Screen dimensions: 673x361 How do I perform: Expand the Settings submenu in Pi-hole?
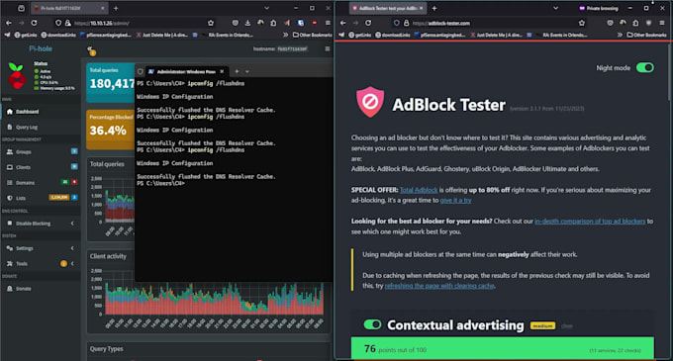click(41, 248)
